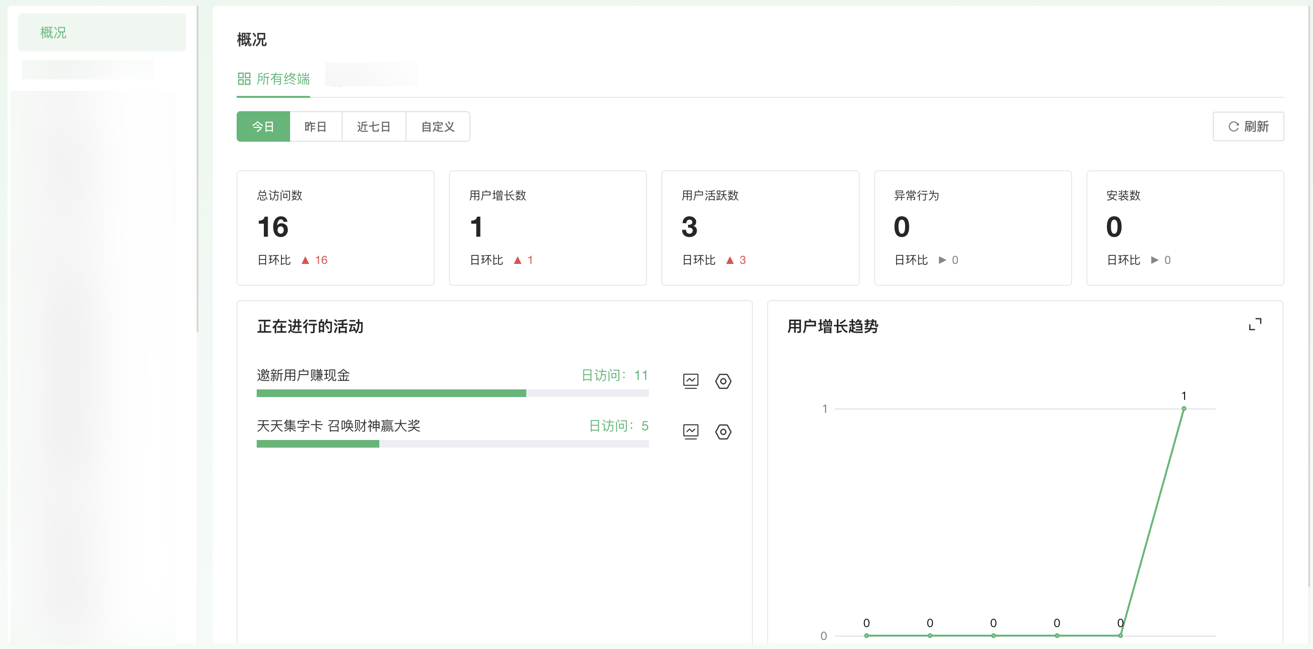Open the 所有终端 tab
Screen dimensions: 1313x649
click(283, 79)
